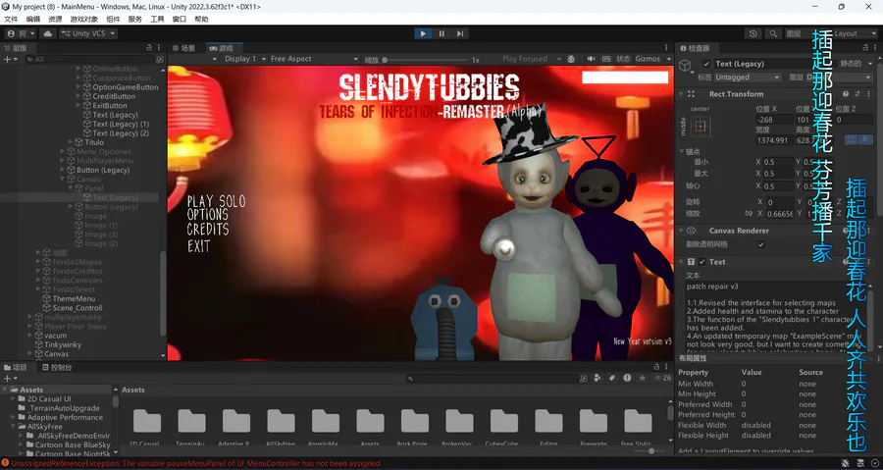
Task: Open the undo history icon
Action: 753,33
